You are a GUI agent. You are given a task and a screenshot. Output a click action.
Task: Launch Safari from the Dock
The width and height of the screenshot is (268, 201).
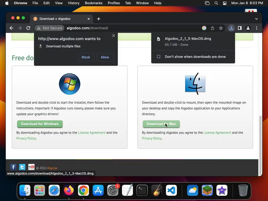click(54, 190)
